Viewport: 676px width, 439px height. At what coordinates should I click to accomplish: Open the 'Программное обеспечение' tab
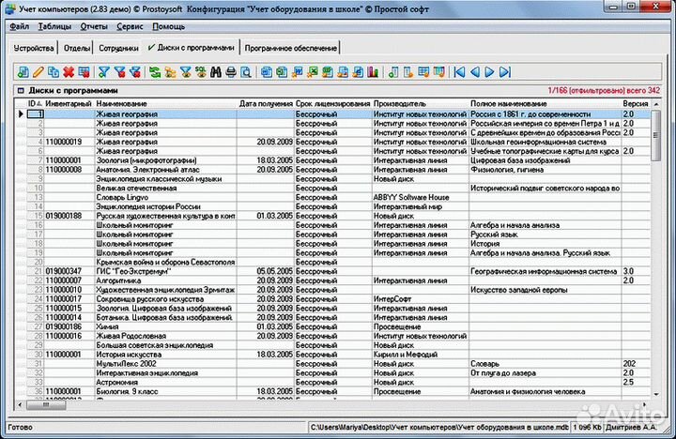pyautogui.click(x=291, y=47)
